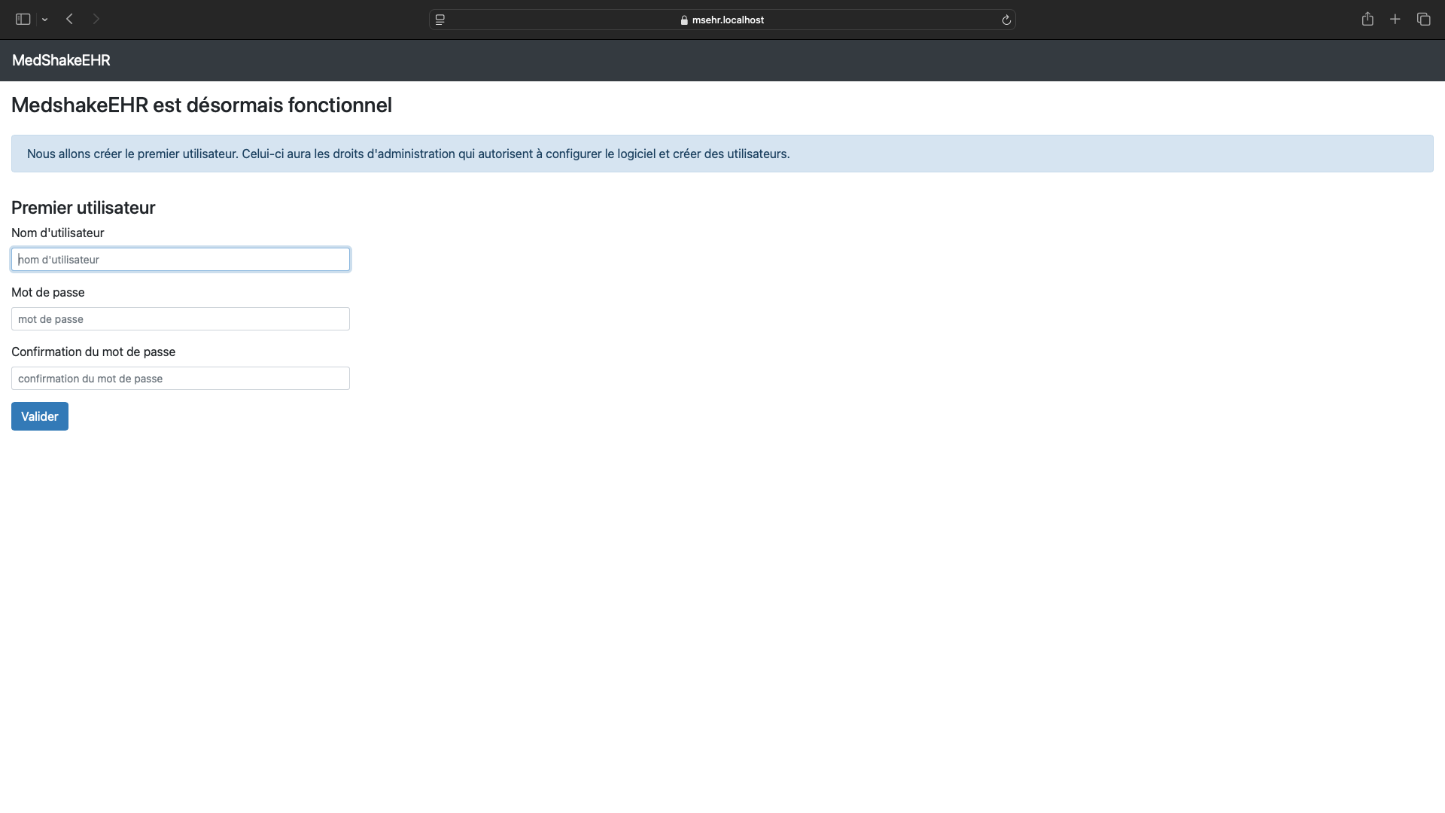Screen dimensions: 1445x813
Task: Open the Share icon in toolbar
Action: coord(1367,19)
